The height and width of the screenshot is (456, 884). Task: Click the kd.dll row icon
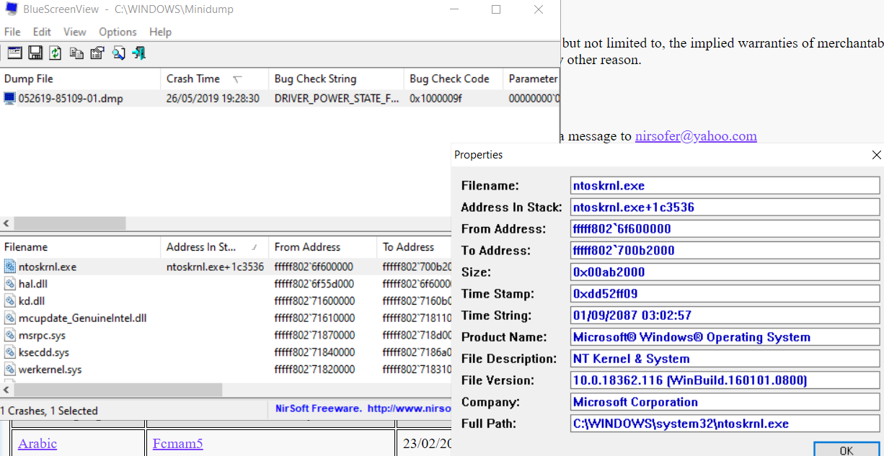click(9, 301)
